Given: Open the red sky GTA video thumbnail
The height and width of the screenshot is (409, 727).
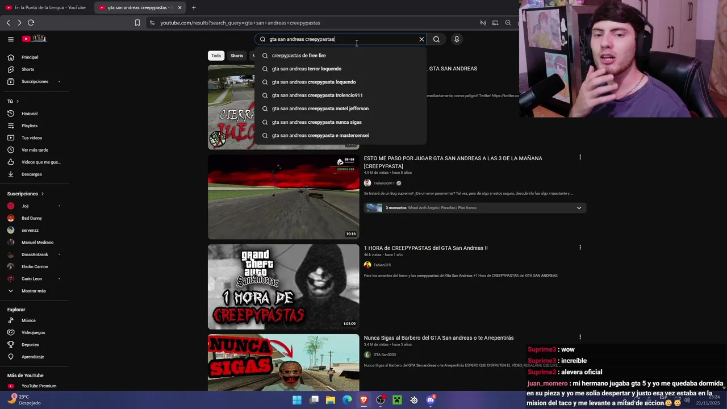Looking at the screenshot, I should point(283,197).
